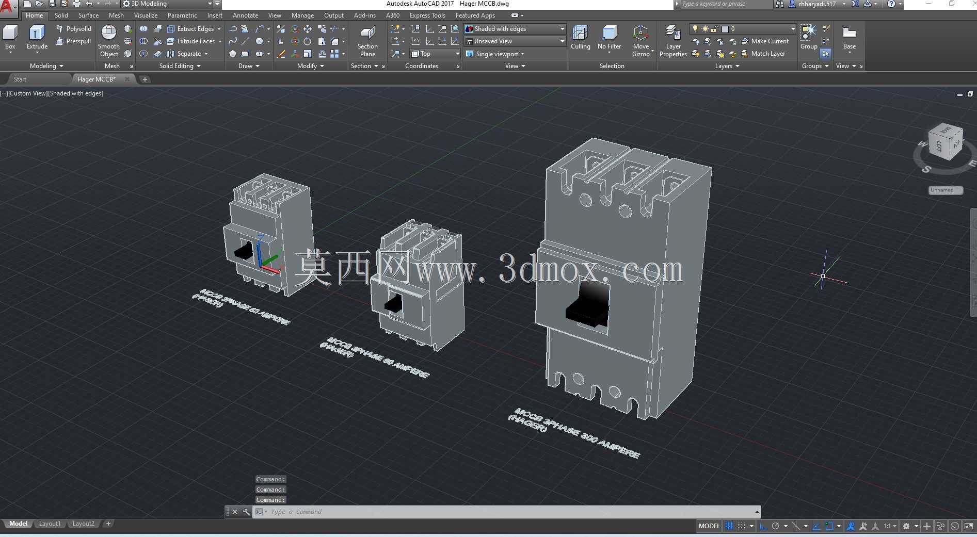This screenshot has height=537, width=977.
Task: Click the Smooth Object mesh tool
Action: (109, 41)
